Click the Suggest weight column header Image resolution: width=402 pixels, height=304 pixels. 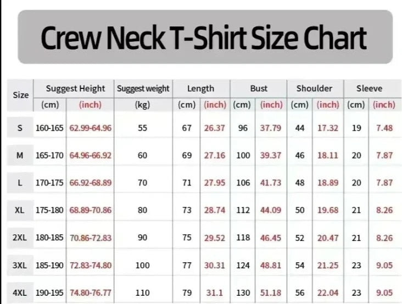coord(143,88)
